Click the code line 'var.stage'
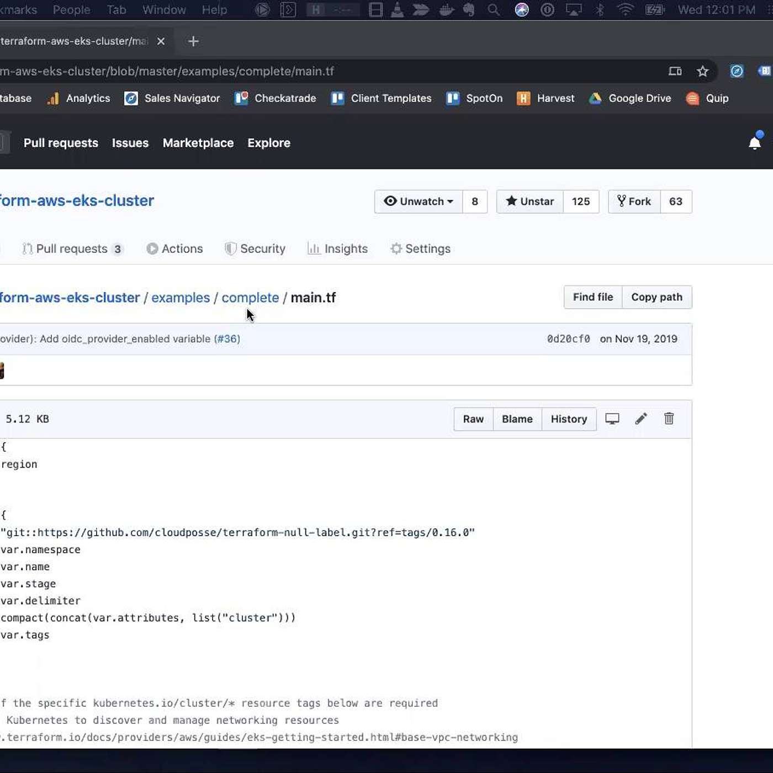 point(28,584)
